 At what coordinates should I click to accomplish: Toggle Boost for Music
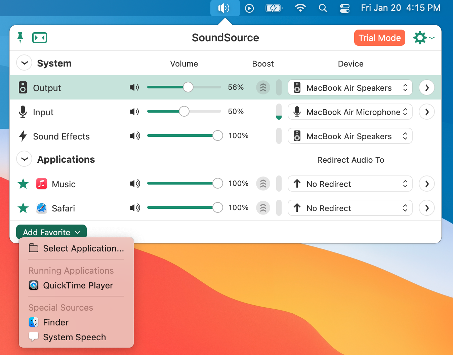click(x=263, y=184)
